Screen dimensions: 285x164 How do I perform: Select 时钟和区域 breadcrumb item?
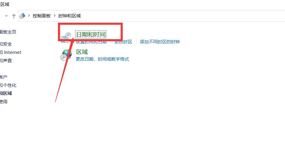pos(69,16)
